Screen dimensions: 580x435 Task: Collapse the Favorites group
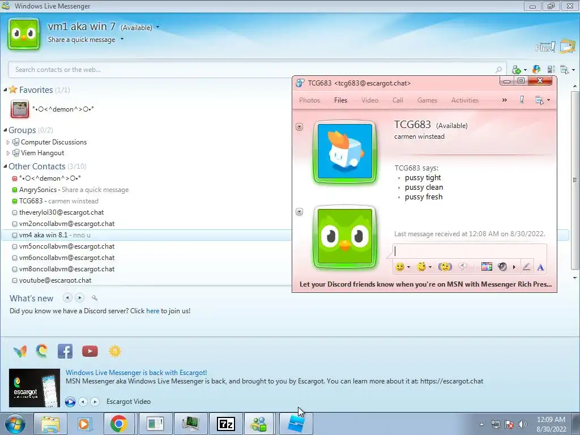pyautogui.click(x=5, y=90)
